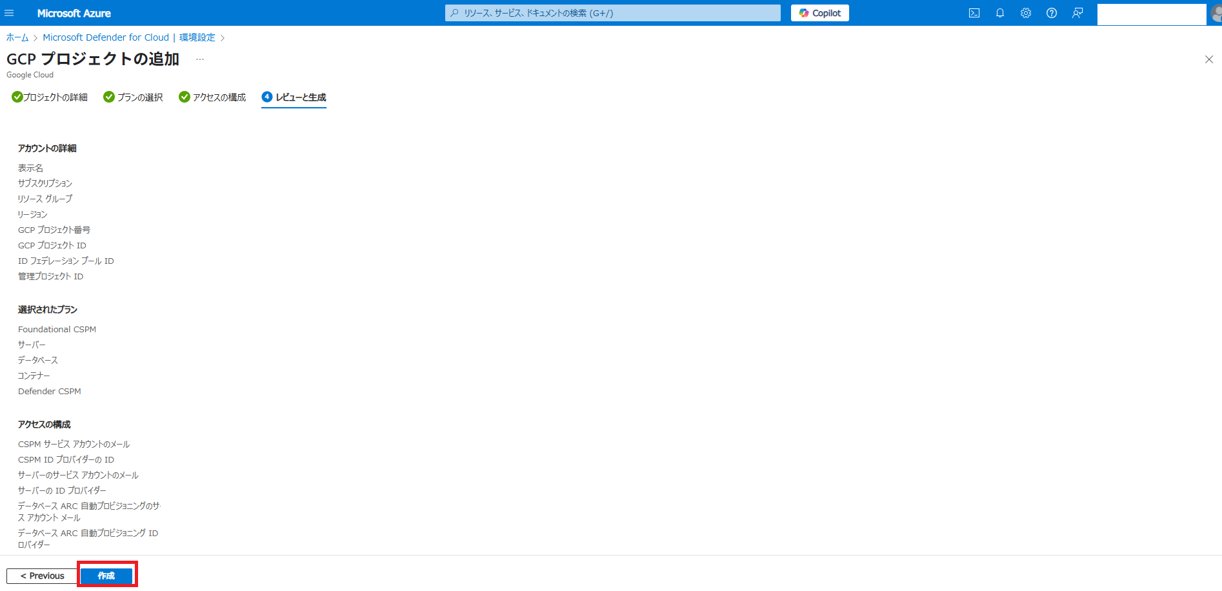Click the Copilot button
Image resolution: width=1222 pixels, height=591 pixels.
coord(820,13)
